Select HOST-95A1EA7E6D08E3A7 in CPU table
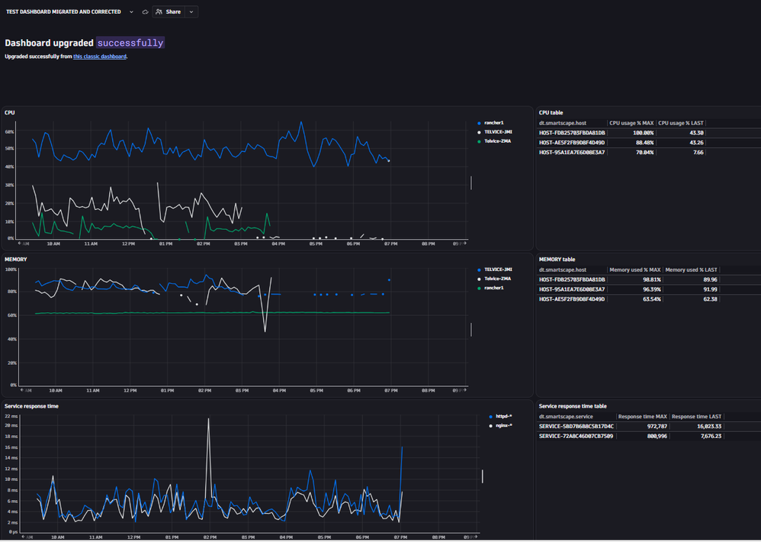Viewport: 761px width, 542px height. [x=572, y=152]
